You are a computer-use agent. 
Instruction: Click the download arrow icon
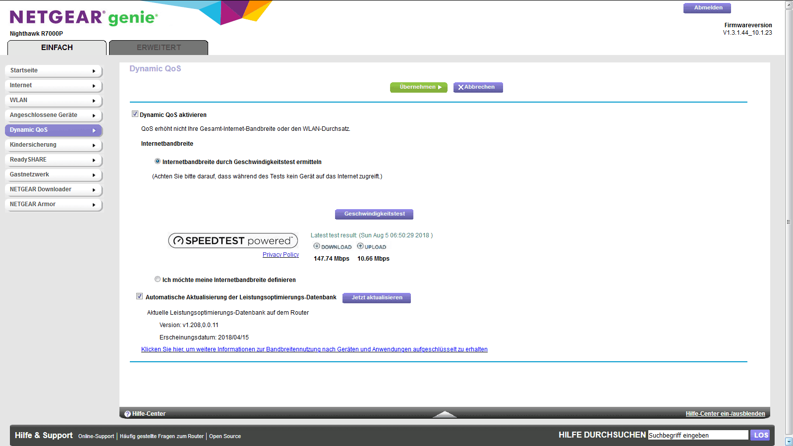(x=317, y=246)
